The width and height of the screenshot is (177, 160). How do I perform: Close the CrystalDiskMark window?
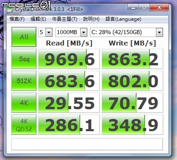tap(159, 8)
